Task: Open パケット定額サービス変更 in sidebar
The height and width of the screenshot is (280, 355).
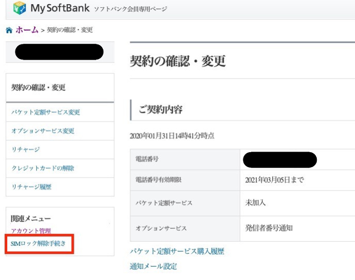Action: [x=45, y=112]
